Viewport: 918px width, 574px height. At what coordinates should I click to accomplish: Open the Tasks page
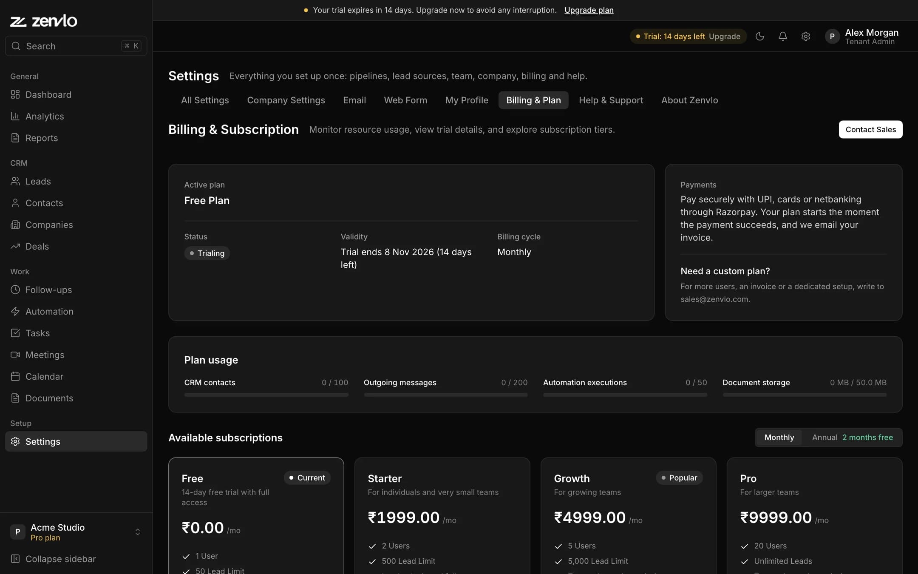(76, 333)
